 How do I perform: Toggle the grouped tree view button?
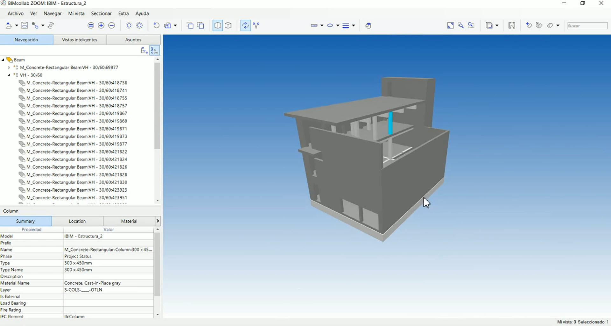[155, 50]
